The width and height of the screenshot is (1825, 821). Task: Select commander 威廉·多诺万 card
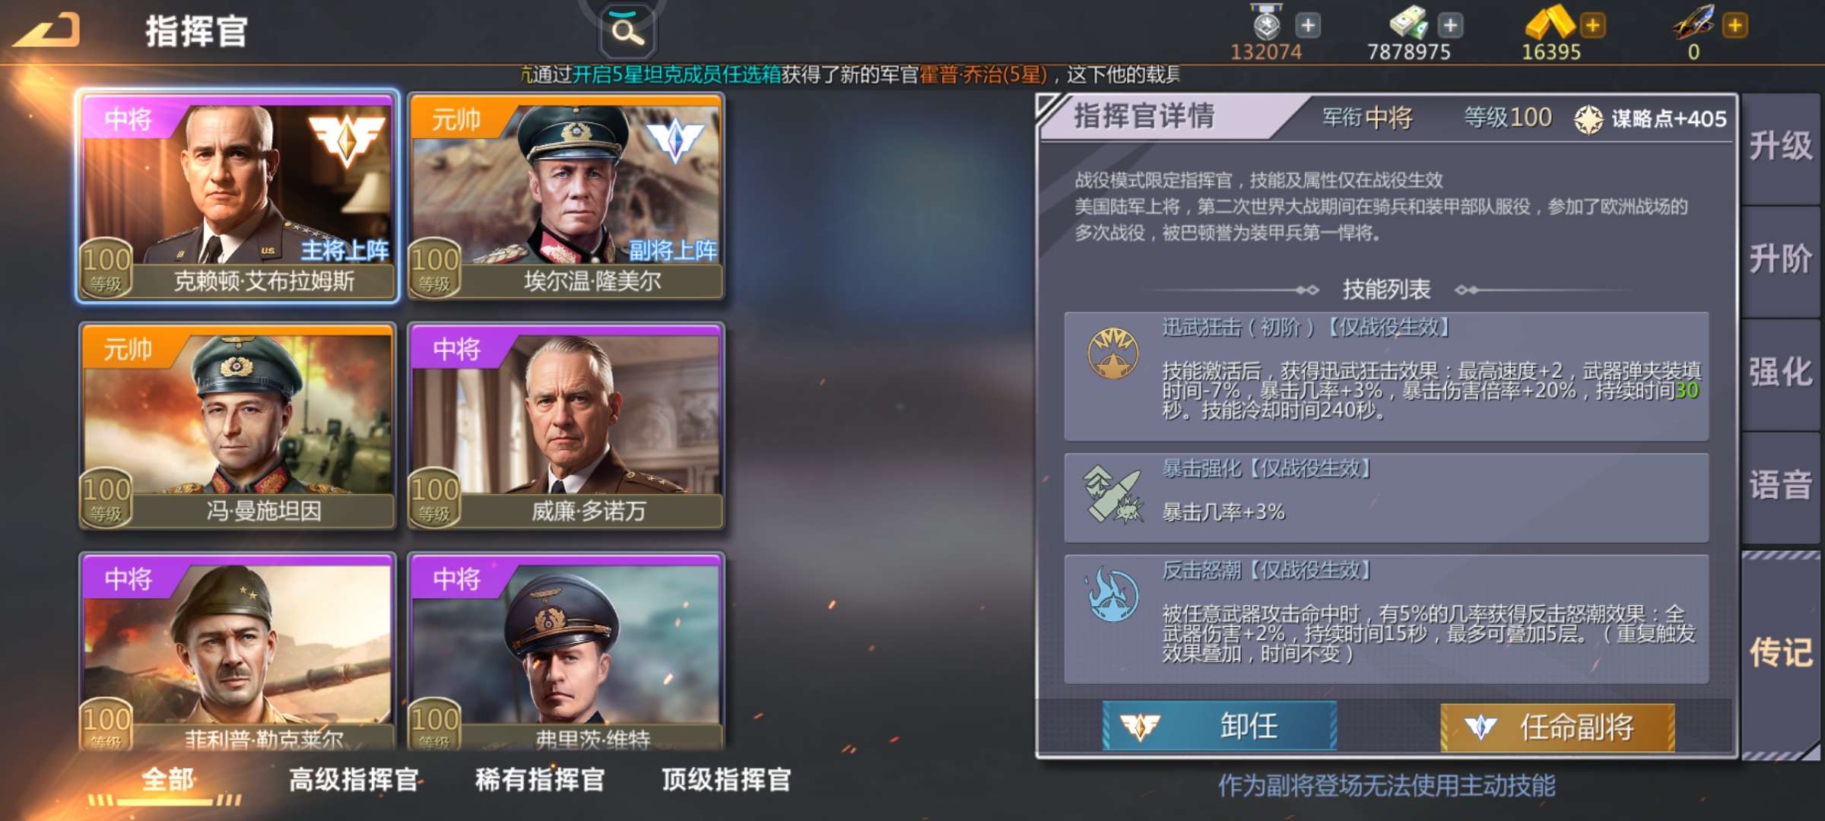point(566,426)
